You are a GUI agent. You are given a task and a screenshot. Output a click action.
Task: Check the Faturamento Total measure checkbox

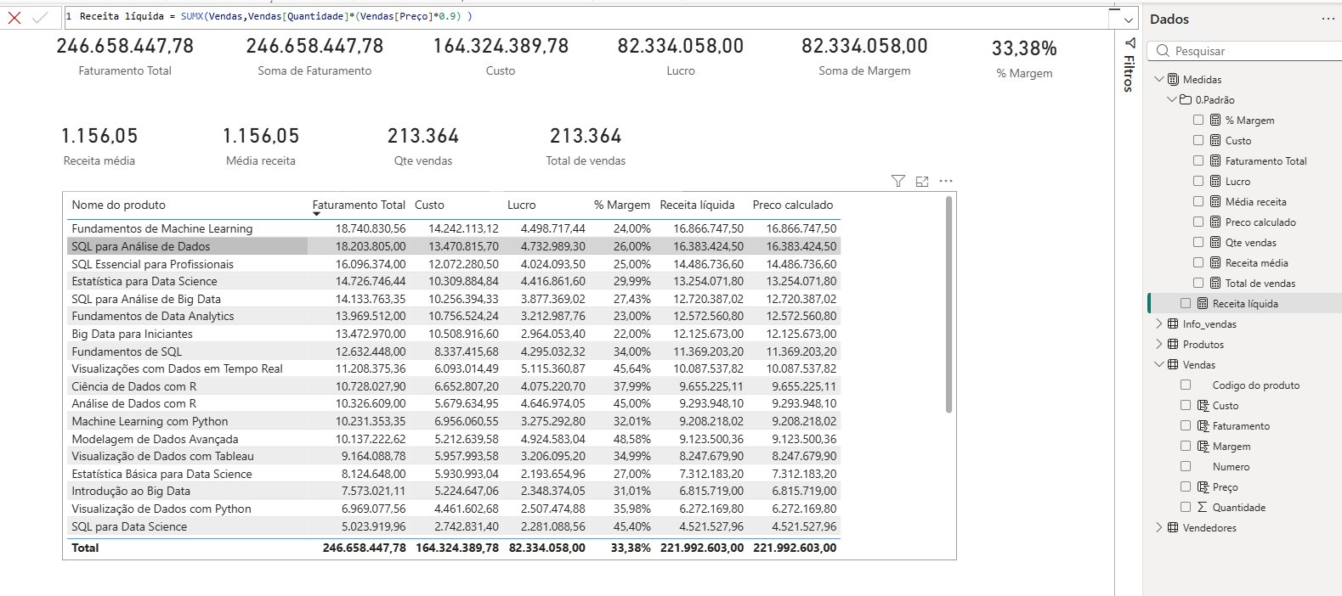pyautogui.click(x=1198, y=160)
